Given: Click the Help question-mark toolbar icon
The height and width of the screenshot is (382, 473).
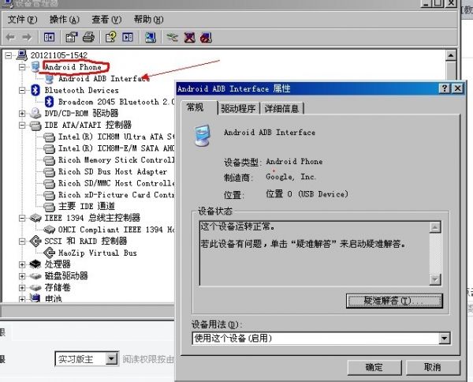Looking at the screenshot, I should 110,37.
